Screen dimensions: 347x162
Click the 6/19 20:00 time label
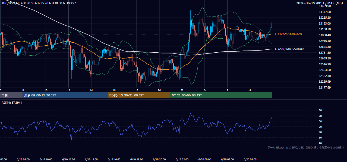point(159,160)
